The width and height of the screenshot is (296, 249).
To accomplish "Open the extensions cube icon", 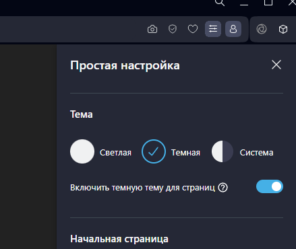I will pos(283,29).
